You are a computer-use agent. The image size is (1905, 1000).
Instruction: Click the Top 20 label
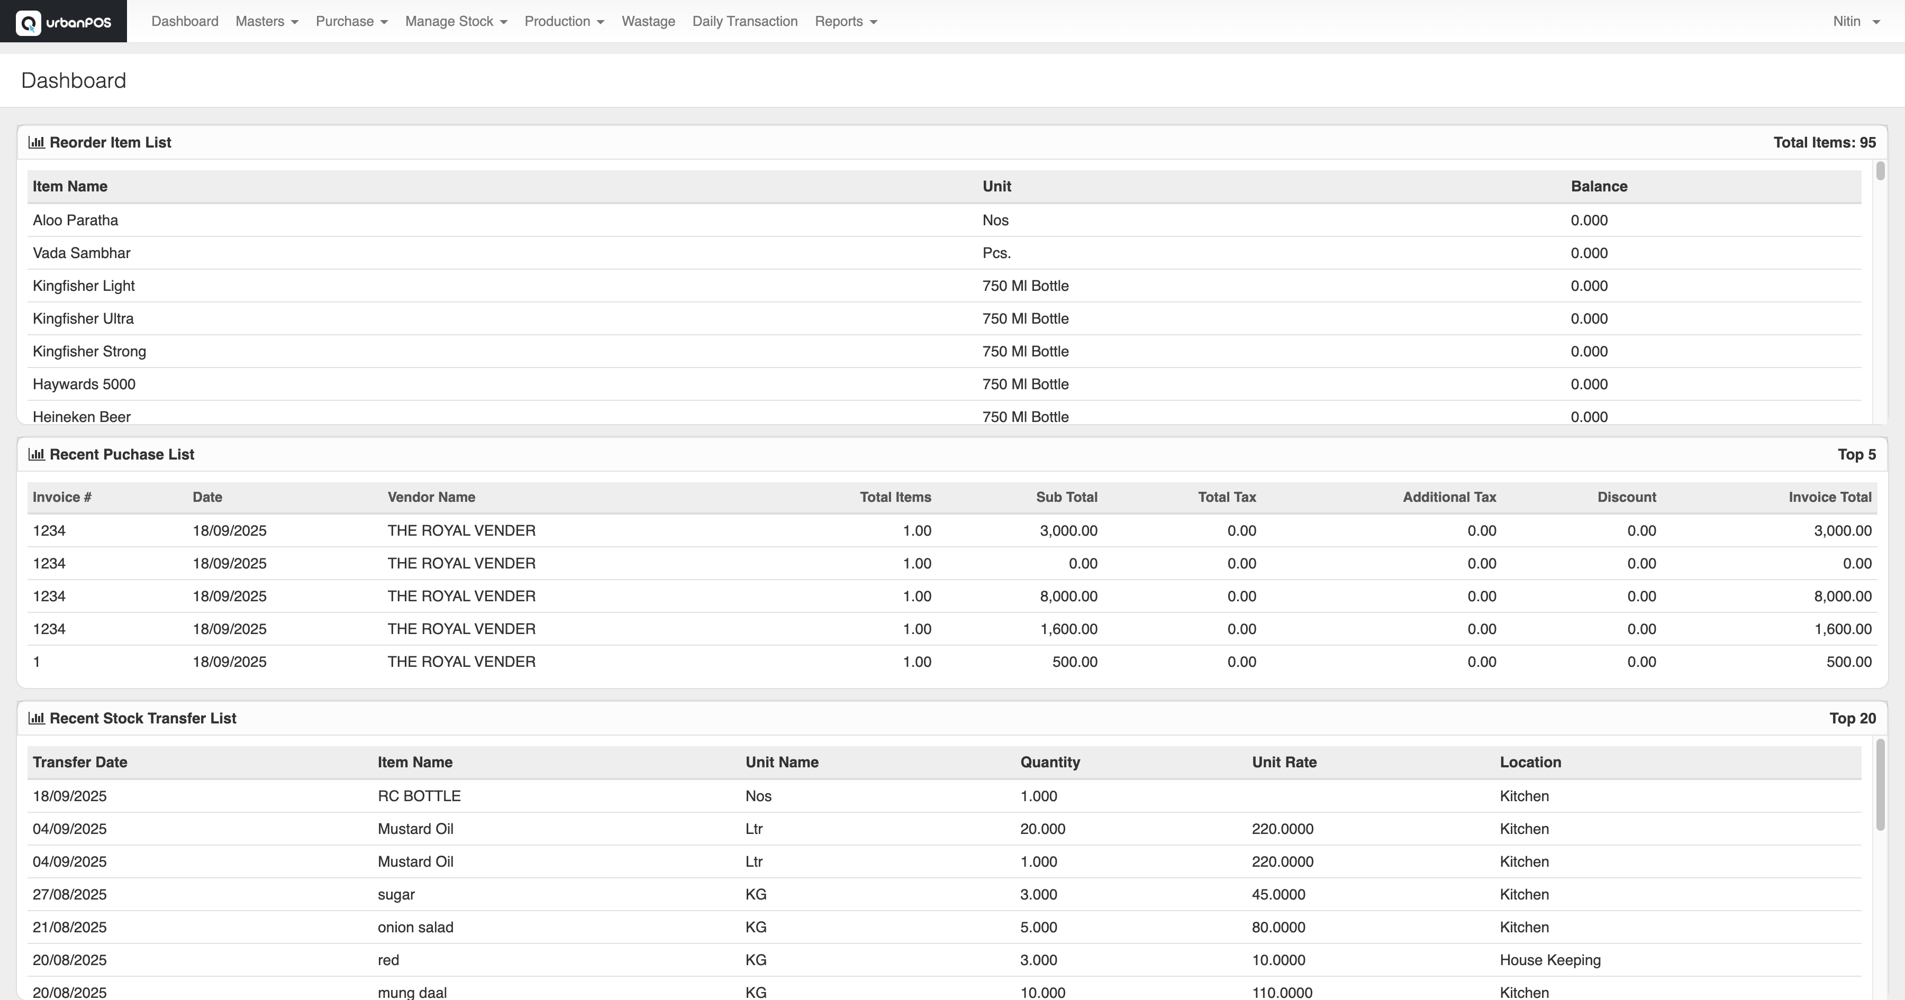[1852, 719]
